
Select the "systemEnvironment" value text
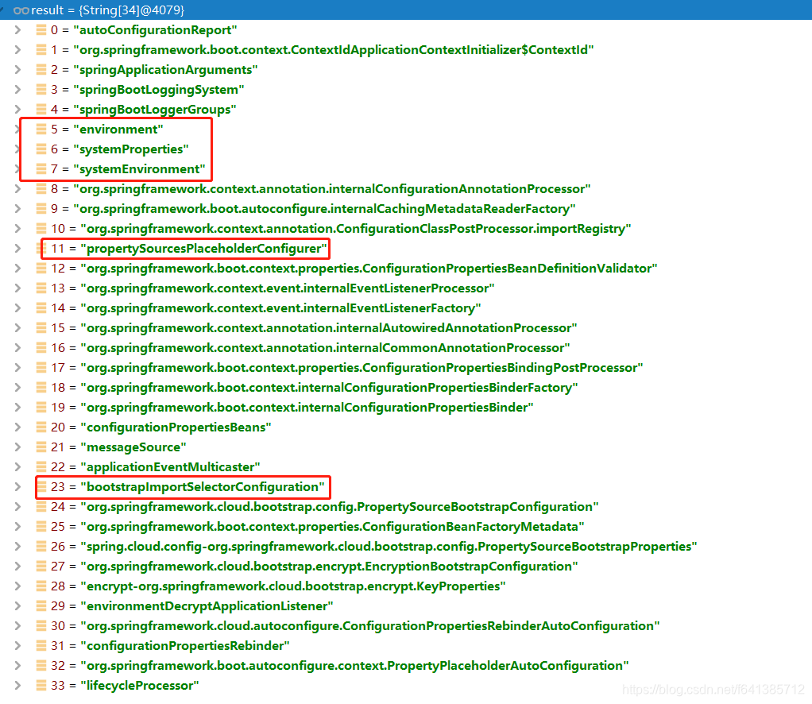coord(140,169)
